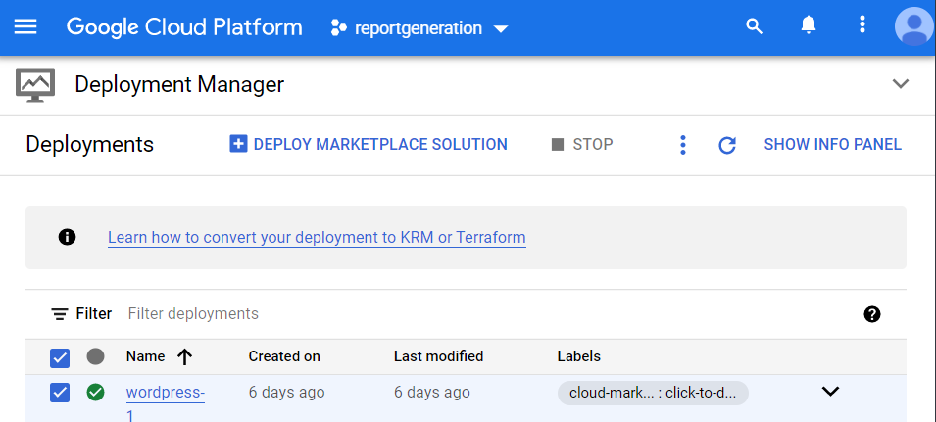This screenshot has height=422, width=936.
Task: Expand the wordpress-1 row labels chevron
Action: (830, 392)
